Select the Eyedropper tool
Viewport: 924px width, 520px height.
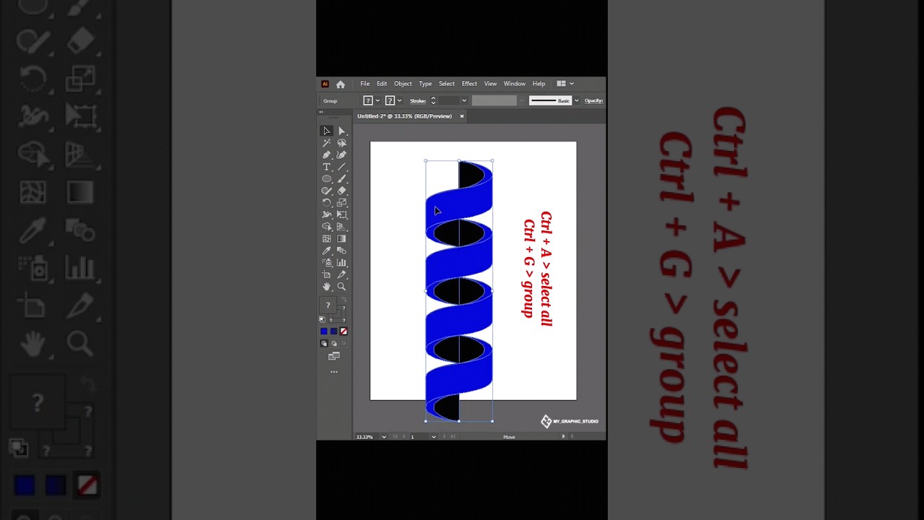pyautogui.click(x=326, y=251)
